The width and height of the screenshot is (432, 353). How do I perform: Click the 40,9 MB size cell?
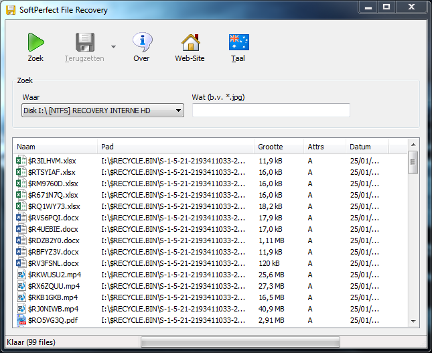[271, 309]
